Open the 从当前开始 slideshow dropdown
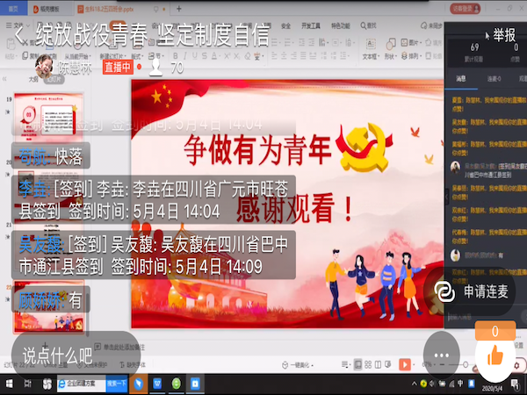Image resolution: width=527 pixels, height=395 pixels. tap(77, 56)
